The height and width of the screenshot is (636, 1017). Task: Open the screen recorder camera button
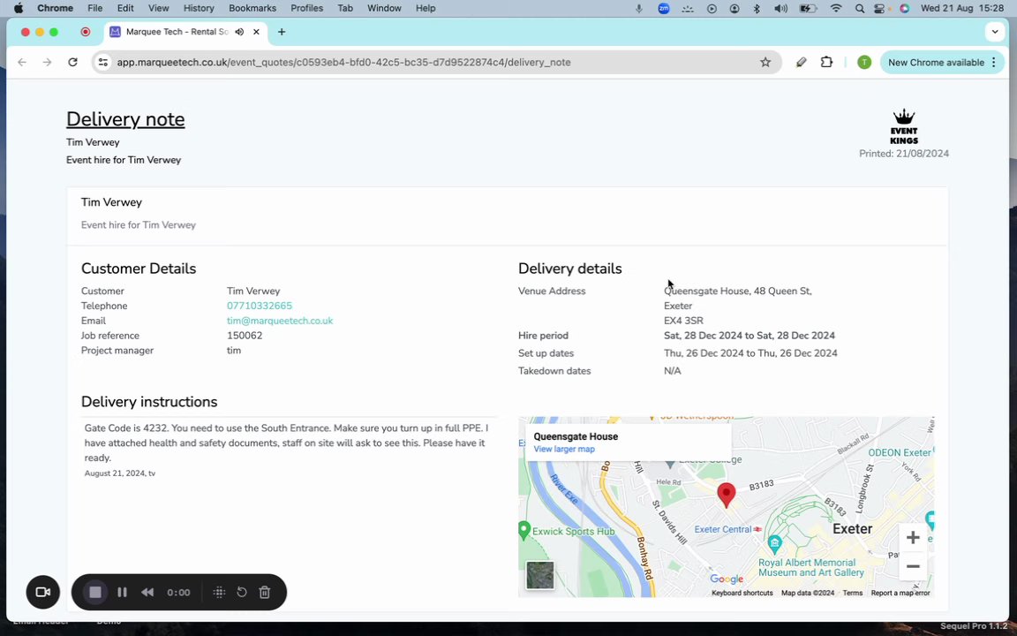(x=42, y=592)
